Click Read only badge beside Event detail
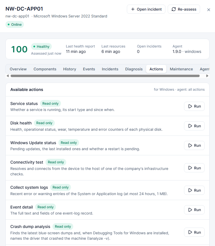 46,207
